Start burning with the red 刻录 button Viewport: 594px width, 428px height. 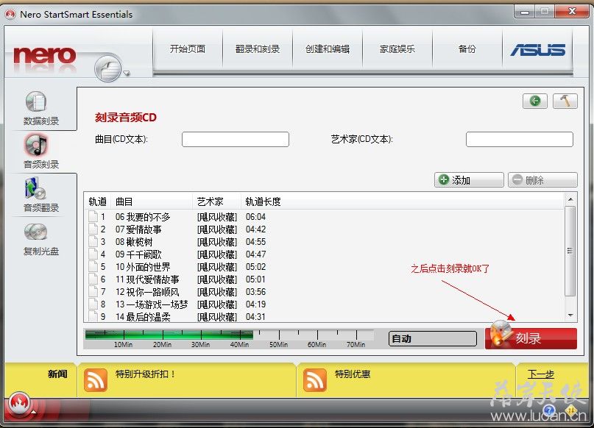tap(531, 338)
